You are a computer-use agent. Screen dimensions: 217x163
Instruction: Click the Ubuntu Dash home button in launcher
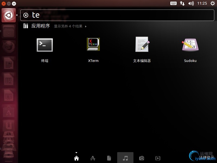click(9, 15)
